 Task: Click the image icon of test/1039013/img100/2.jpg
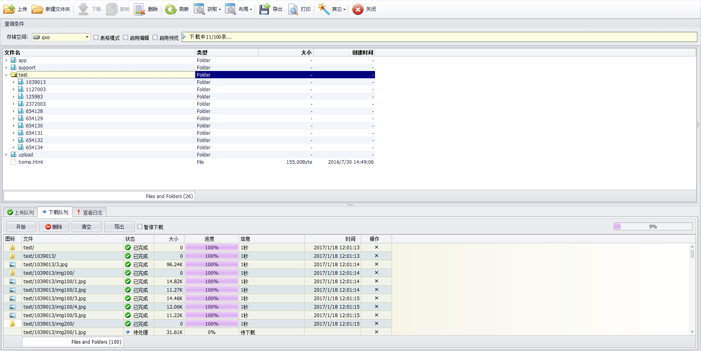click(x=13, y=290)
